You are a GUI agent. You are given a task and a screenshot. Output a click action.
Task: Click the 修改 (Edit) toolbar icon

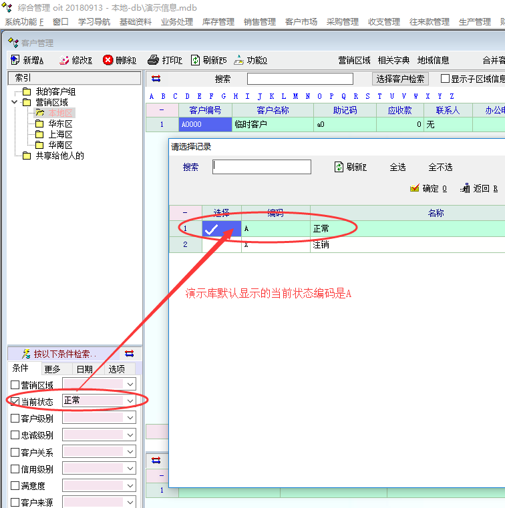click(x=64, y=61)
